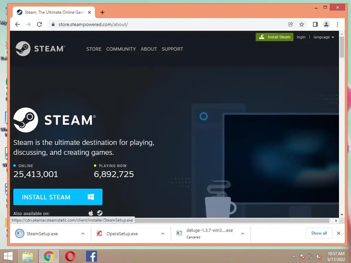Click the vertical scrollbar thumb

coord(342,47)
